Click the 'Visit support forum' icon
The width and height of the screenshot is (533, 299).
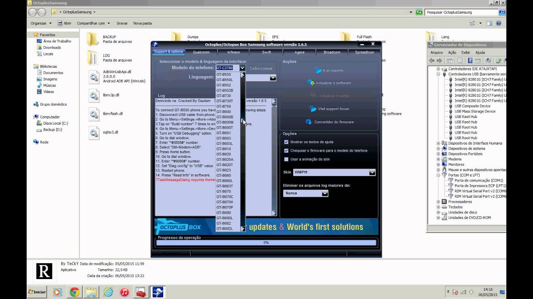click(314, 109)
